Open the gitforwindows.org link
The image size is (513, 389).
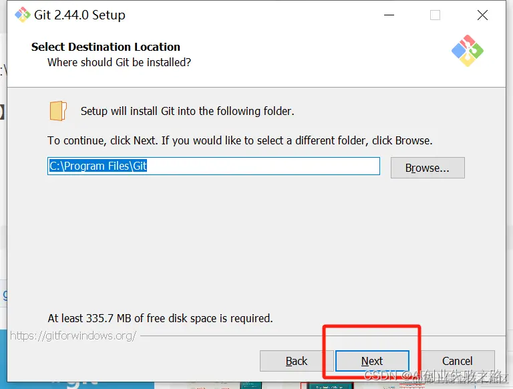[x=73, y=336]
